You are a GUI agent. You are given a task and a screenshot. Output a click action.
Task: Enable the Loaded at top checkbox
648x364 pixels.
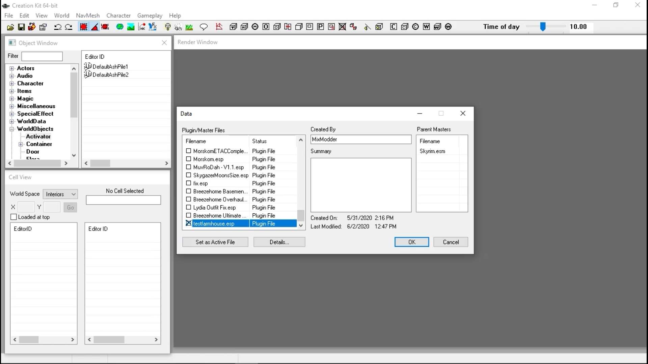coord(14,217)
